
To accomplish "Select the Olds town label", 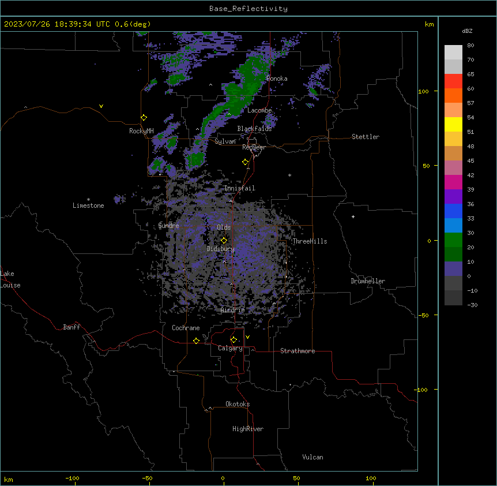I will coord(224,227).
